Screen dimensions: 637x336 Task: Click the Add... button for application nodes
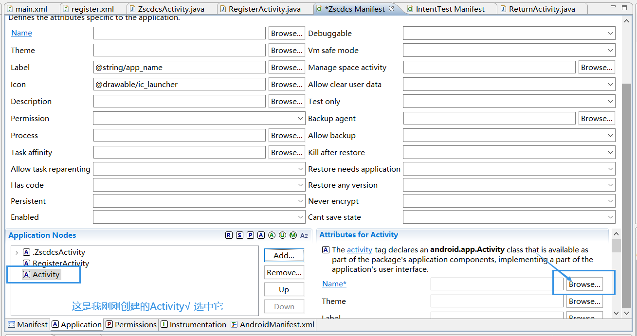click(284, 255)
